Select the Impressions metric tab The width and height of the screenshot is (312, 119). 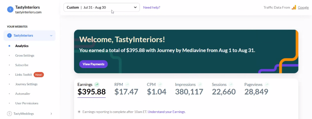point(189,89)
